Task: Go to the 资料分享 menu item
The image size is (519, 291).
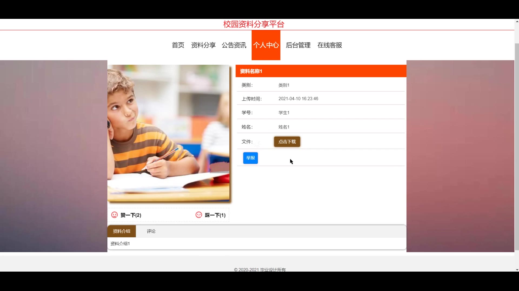Action: click(203, 45)
